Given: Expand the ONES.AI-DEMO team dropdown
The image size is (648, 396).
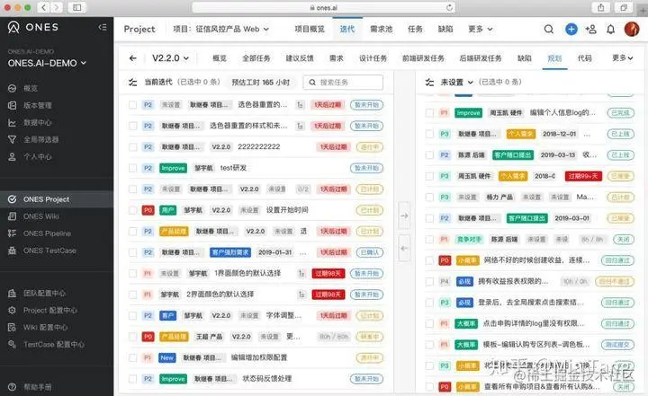Looking at the screenshot, I should coord(47,63).
